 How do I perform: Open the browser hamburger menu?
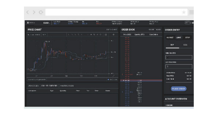(191, 12)
